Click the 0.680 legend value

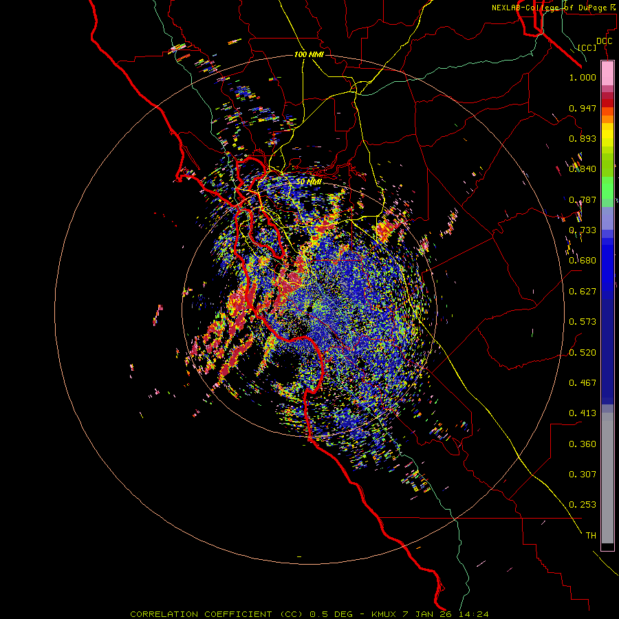pos(583,261)
